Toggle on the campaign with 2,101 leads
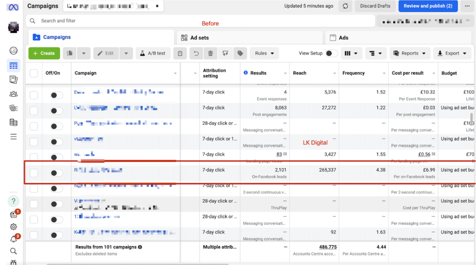Image resolution: width=476 pixels, height=265 pixels. (56, 173)
